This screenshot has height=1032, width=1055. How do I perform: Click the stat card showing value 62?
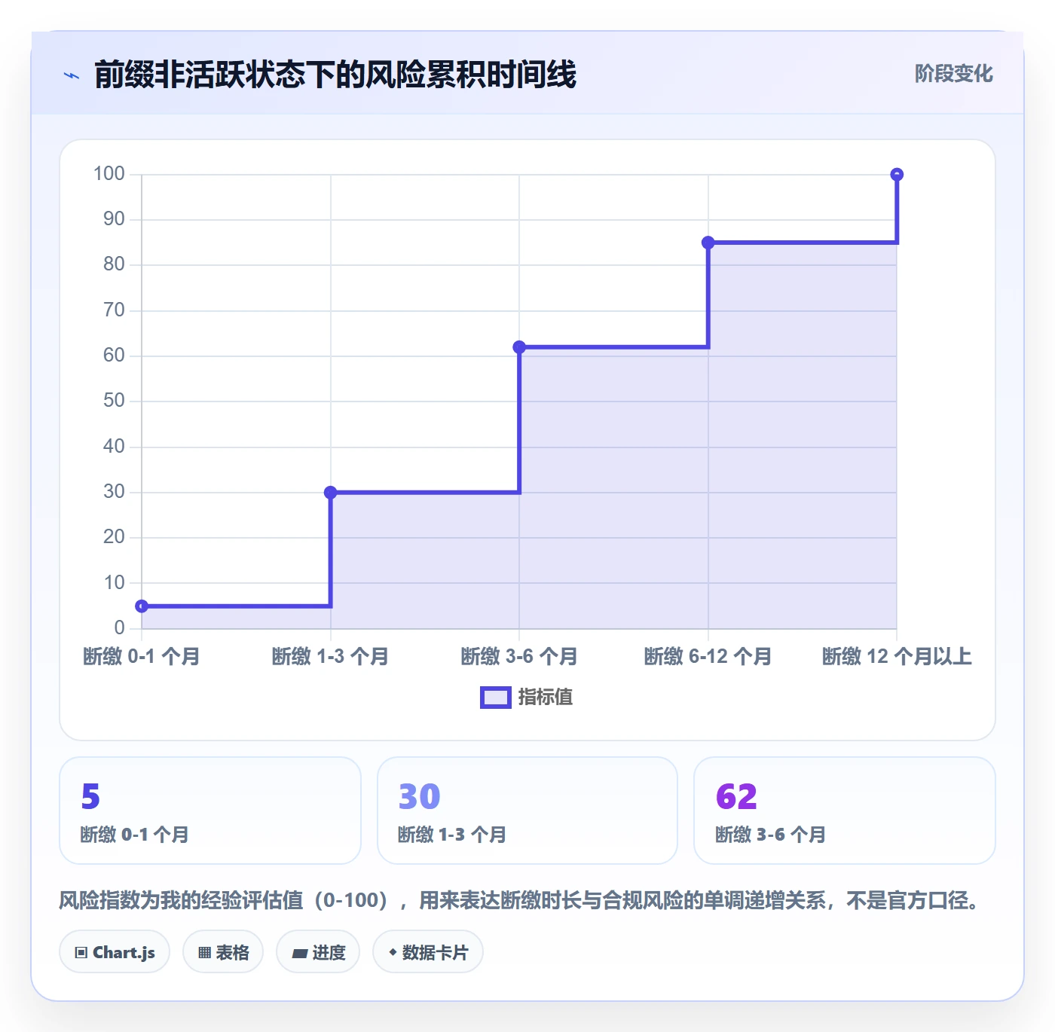click(844, 811)
